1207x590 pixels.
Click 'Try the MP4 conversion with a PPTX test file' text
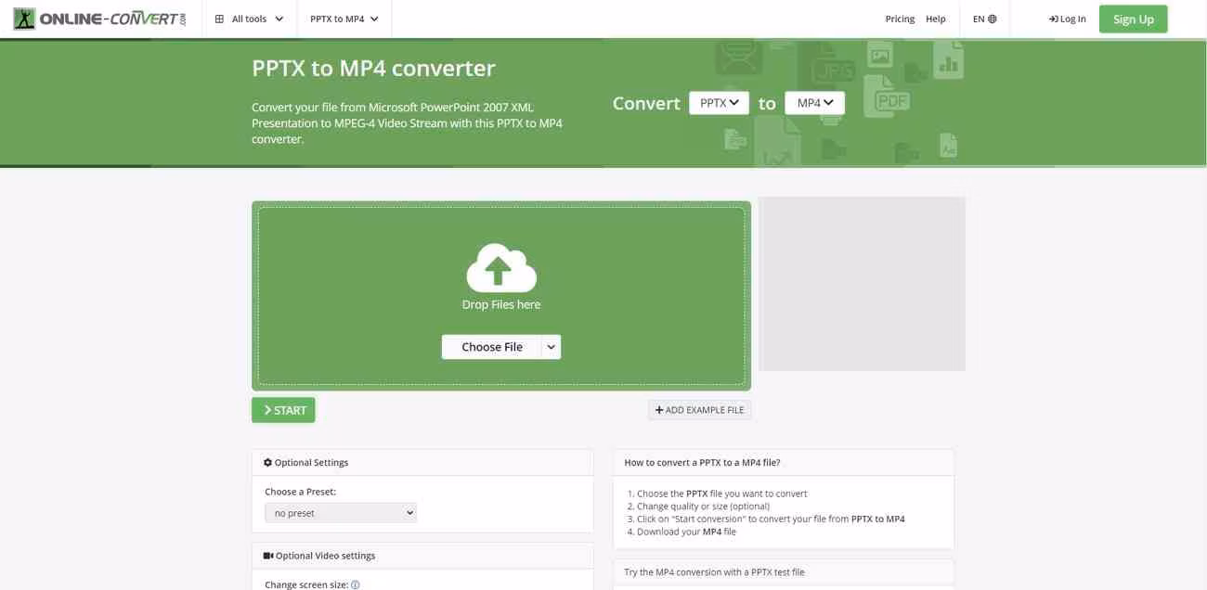pos(714,572)
